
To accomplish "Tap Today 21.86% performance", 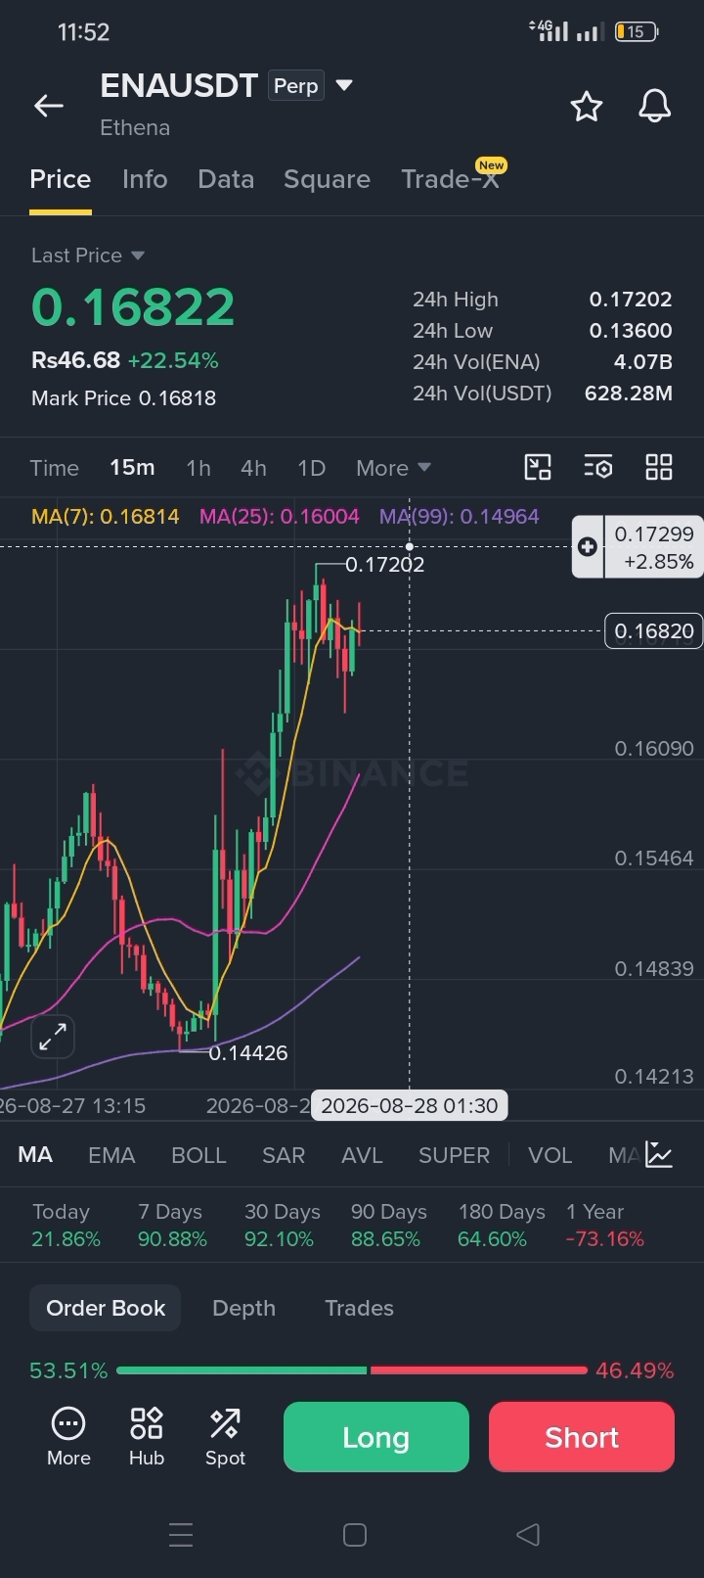I will tap(66, 1226).
